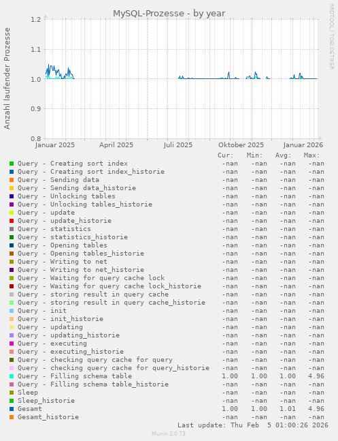
Task: Click the legend entry Query - updating_historie
Action: 69,335
